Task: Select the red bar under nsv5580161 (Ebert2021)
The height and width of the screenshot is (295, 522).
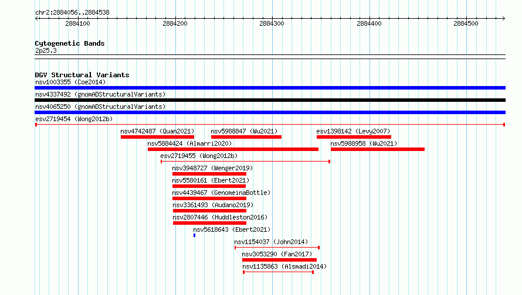Action: click(x=209, y=186)
